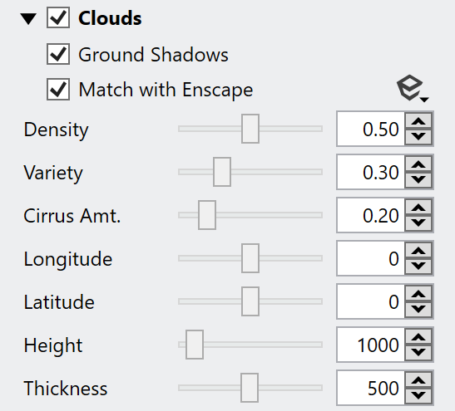Decrease Density with the down arrow
455x411 pixels.
(418, 136)
